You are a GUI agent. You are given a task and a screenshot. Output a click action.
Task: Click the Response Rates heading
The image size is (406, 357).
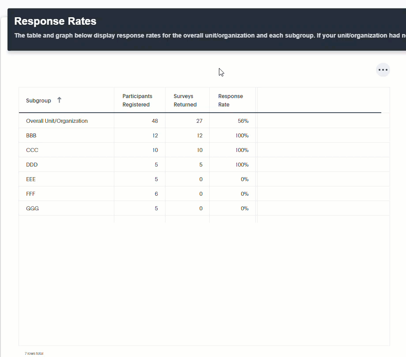coord(55,21)
